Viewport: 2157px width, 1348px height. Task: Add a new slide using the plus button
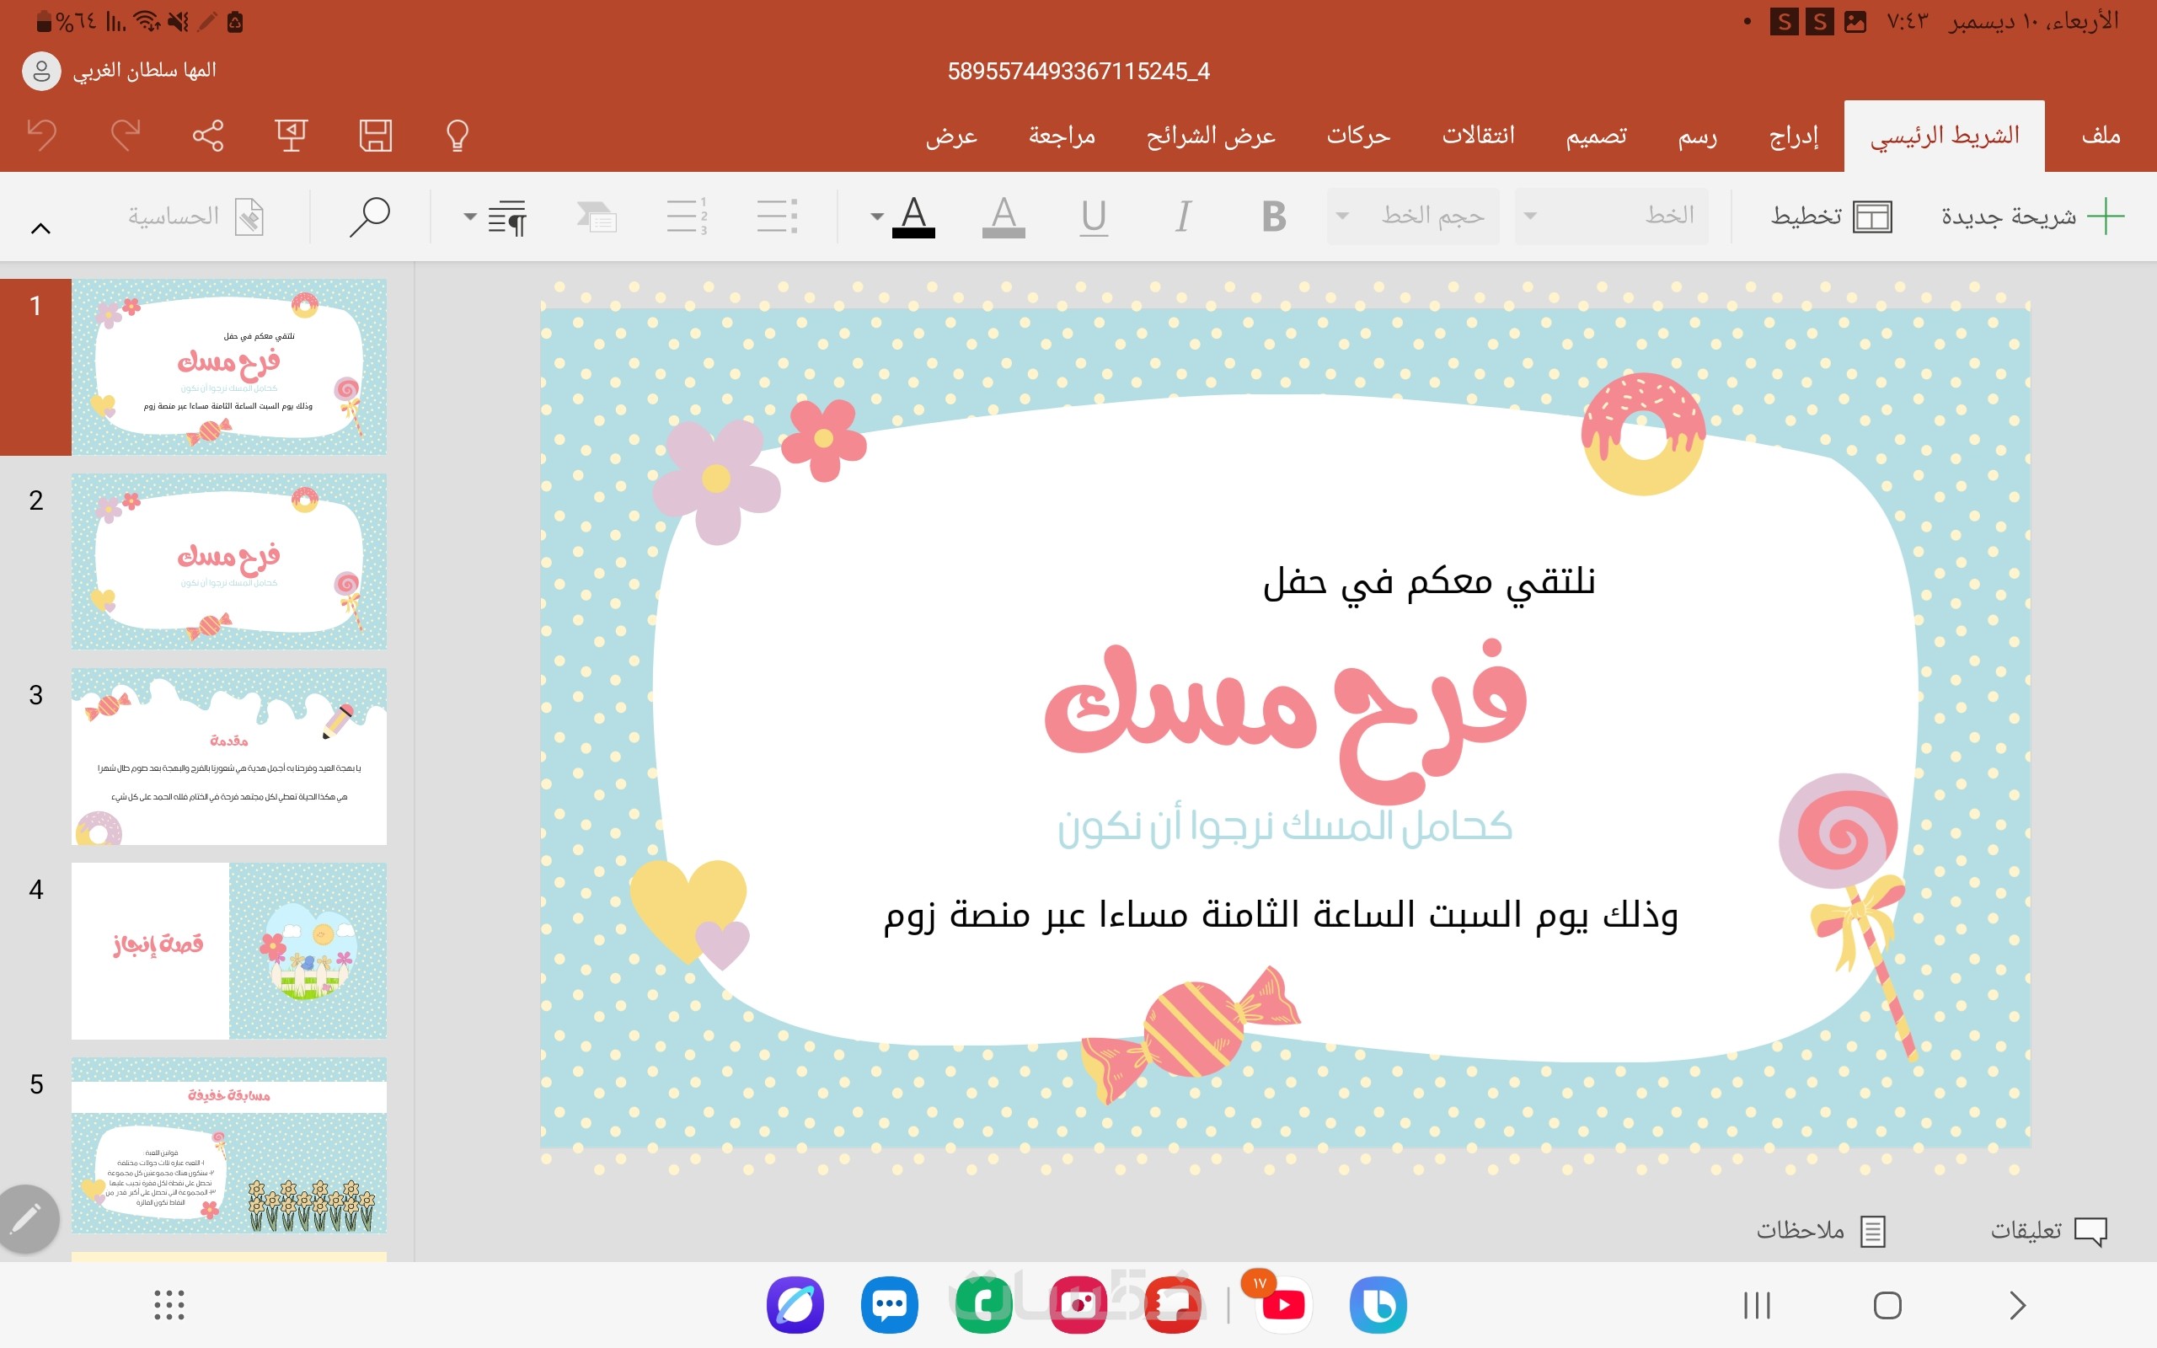pos(2106,217)
